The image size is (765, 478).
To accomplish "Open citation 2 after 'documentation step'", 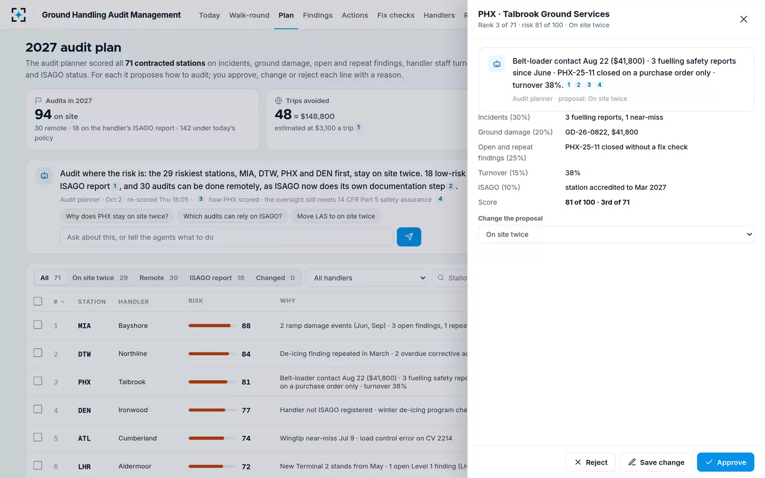I will coord(450,186).
